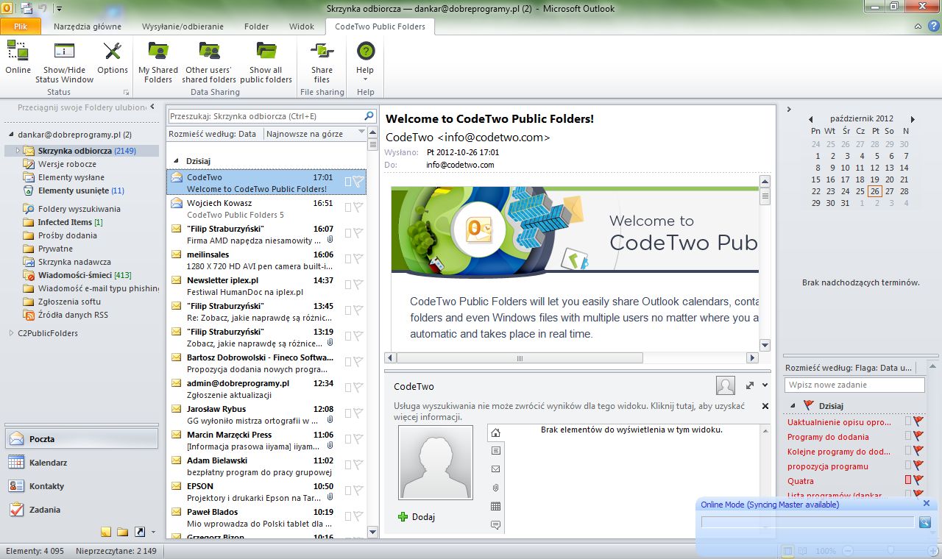942x559 pixels.
Task: Click the Wpisz nowe zadanie field
Action: click(854, 385)
